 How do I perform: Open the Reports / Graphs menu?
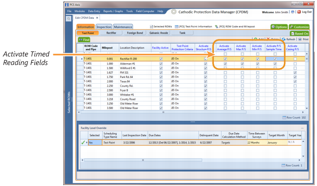pyautogui.click(x=113, y=11)
